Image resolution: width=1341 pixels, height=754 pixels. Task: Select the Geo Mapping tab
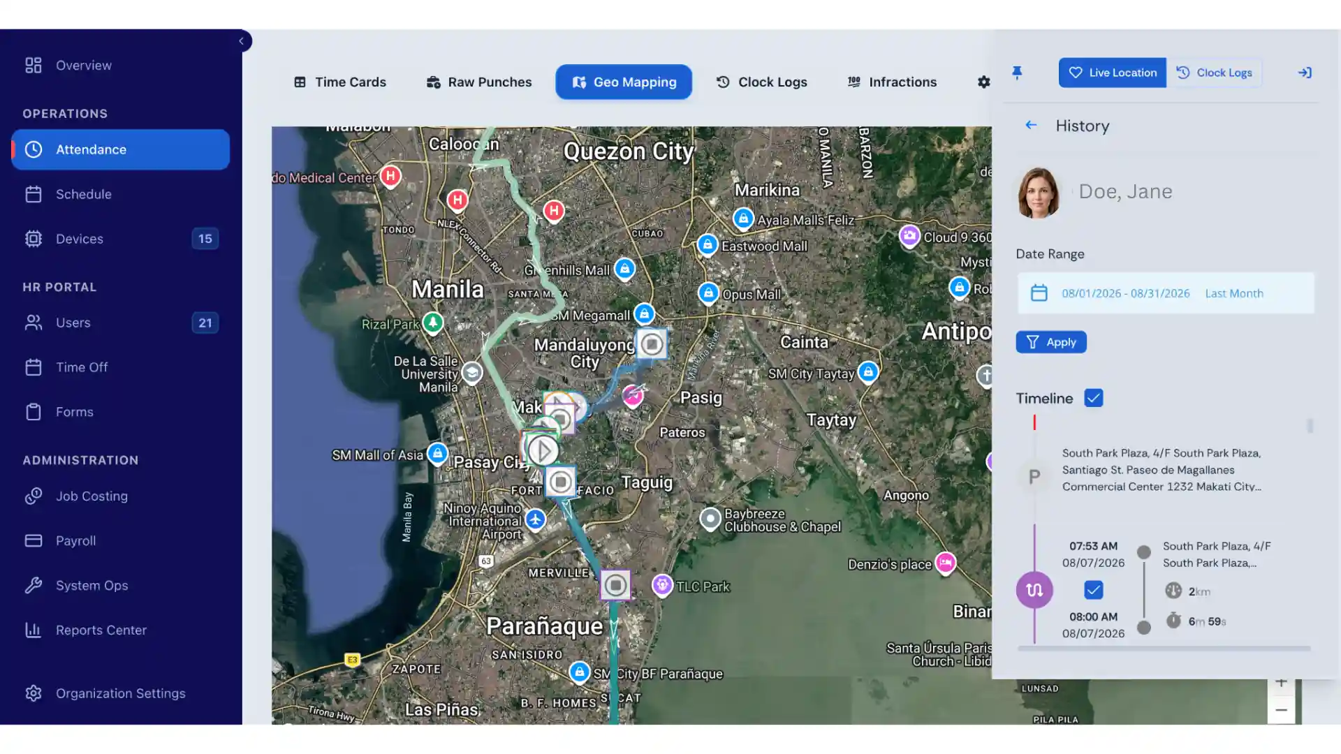(x=624, y=82)
